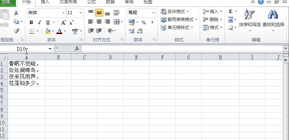Click the text orientation icon
289x140 pixels.
[110, 30]
